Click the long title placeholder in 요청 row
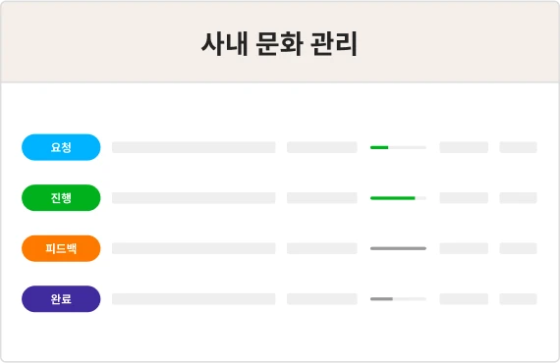 (x=194, y=147)
